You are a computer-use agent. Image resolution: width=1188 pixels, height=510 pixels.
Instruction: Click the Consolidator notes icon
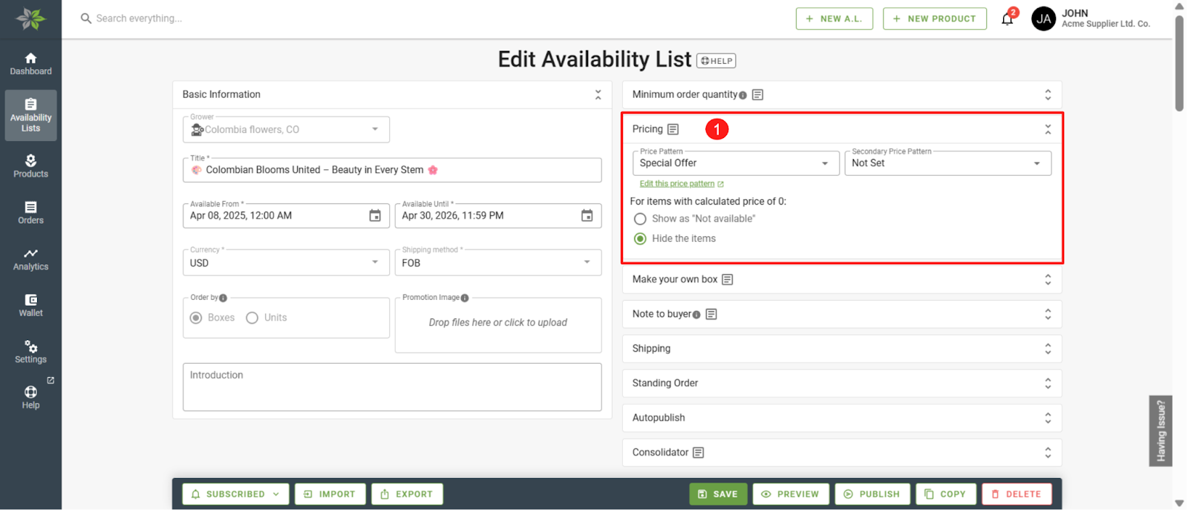coord(698,453)
